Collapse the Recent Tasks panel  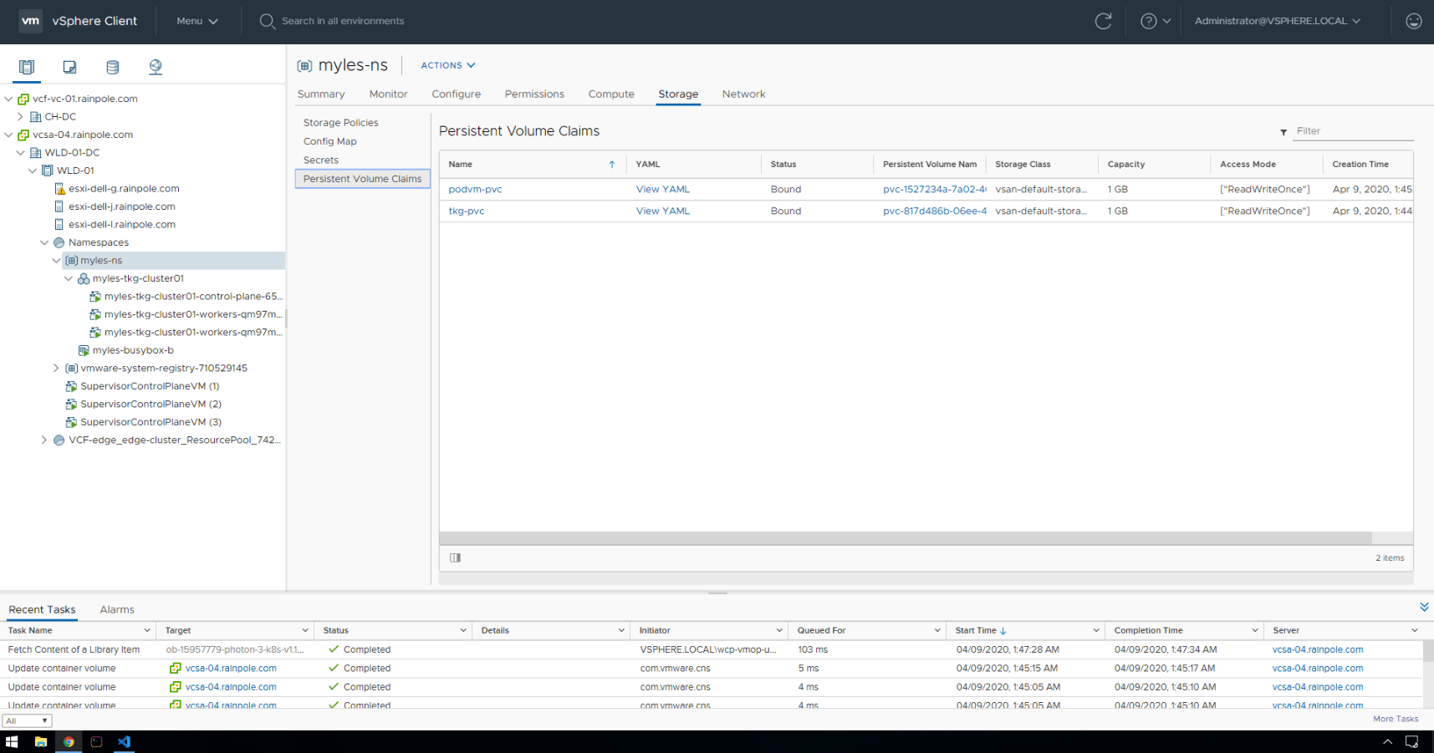(x=1423, y=607)
